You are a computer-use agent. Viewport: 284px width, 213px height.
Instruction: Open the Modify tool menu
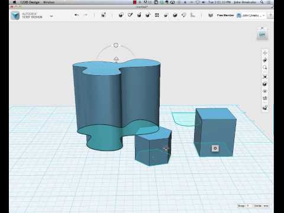point(148,15)
